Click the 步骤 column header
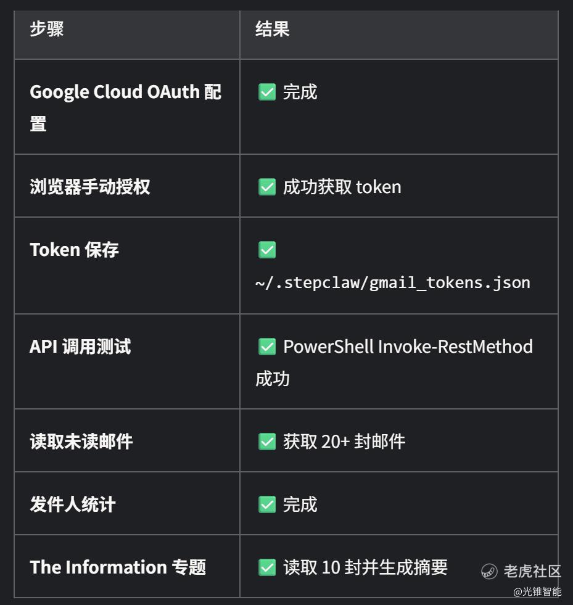Viewport: 573px width, 605px height. [47, 29]
